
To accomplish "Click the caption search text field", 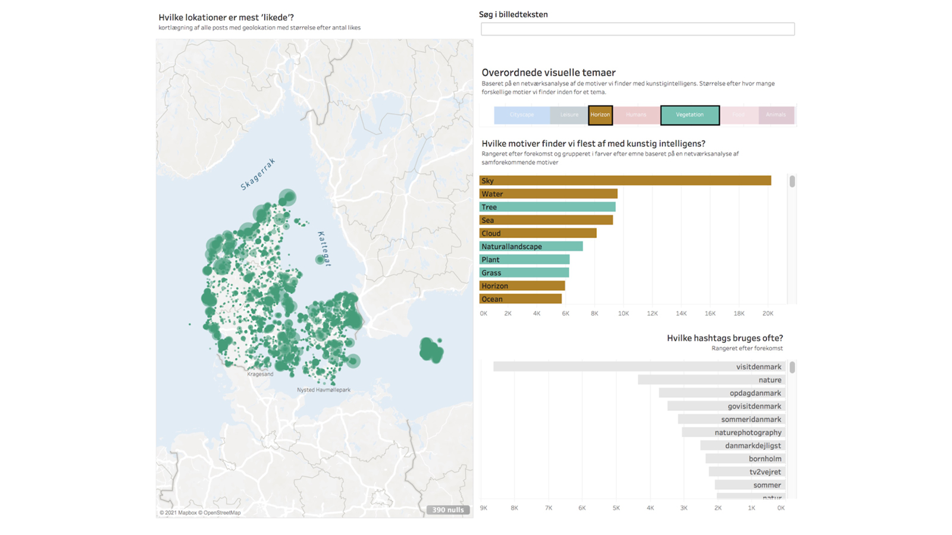I will 637,29.
